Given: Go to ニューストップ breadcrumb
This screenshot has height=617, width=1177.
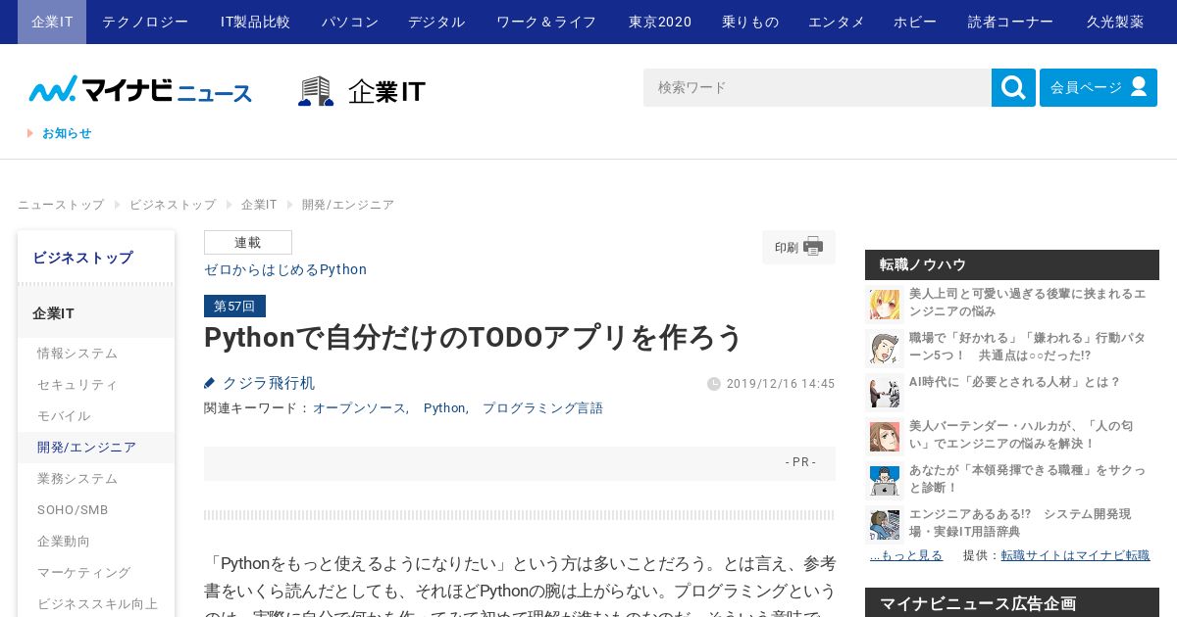Looking at the screenshot, I should [x=61, y=205].
